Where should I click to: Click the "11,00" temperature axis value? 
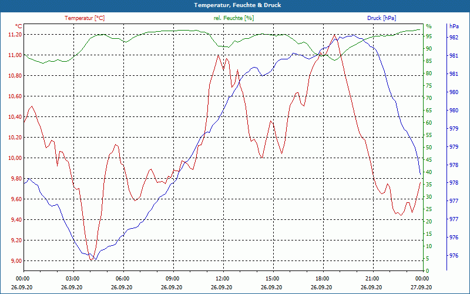coord(15,55)
